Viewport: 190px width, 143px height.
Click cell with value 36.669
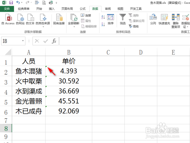pos(69,91)
